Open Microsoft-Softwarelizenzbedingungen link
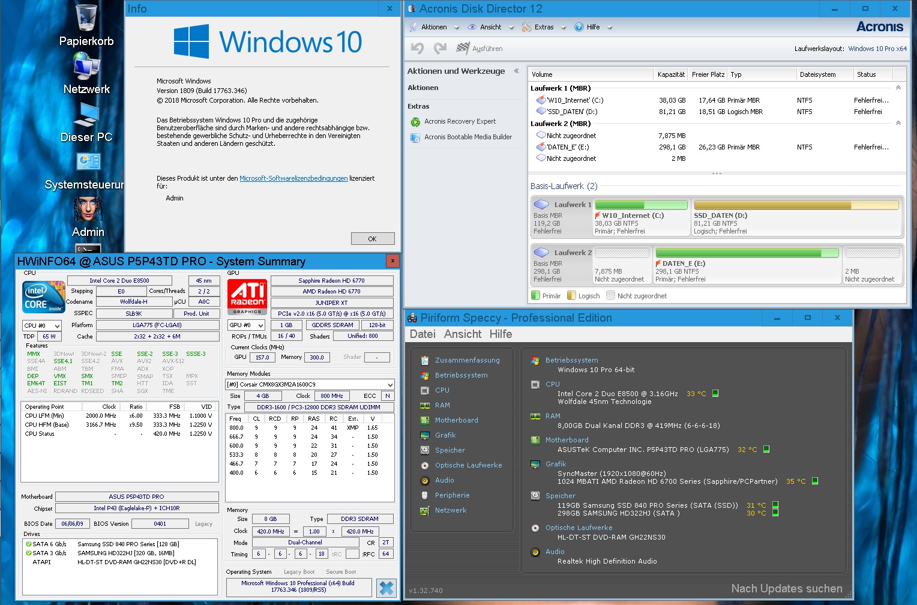Screen dimensions: 917x605 [x=293, y=178]
